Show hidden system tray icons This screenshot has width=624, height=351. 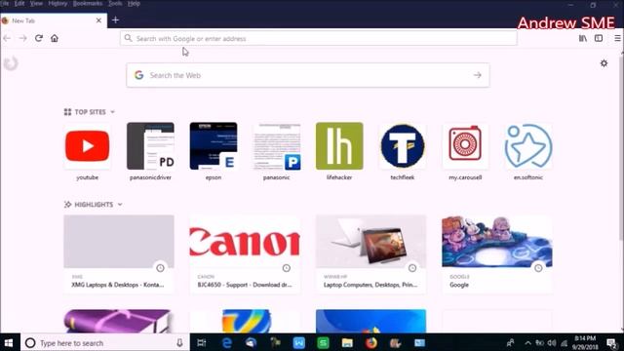[527, 342]
